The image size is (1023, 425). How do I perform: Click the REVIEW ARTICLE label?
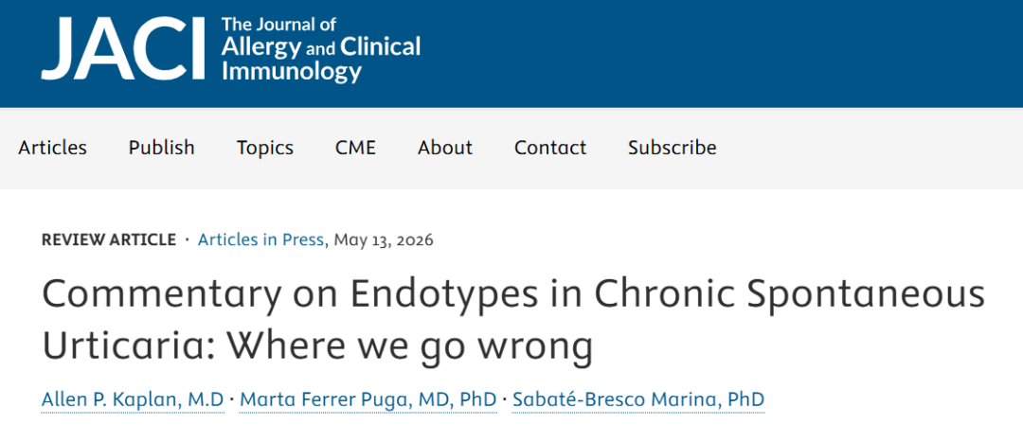(108, 239)
